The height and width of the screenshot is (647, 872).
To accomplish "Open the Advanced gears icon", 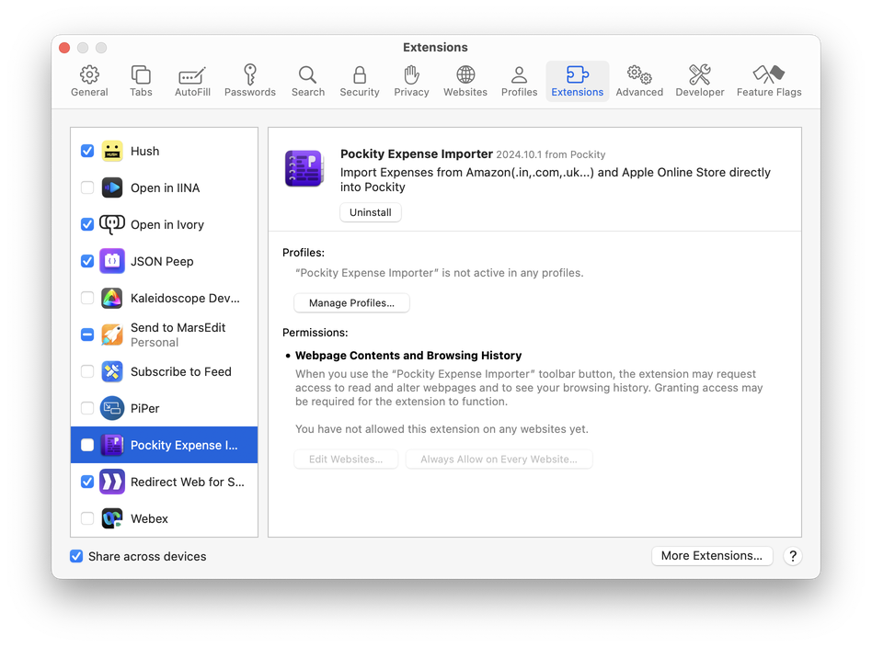I will [639, 74].
